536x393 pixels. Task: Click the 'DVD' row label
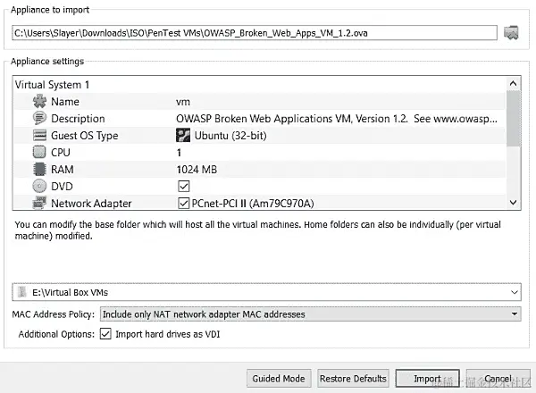(62, 187)
